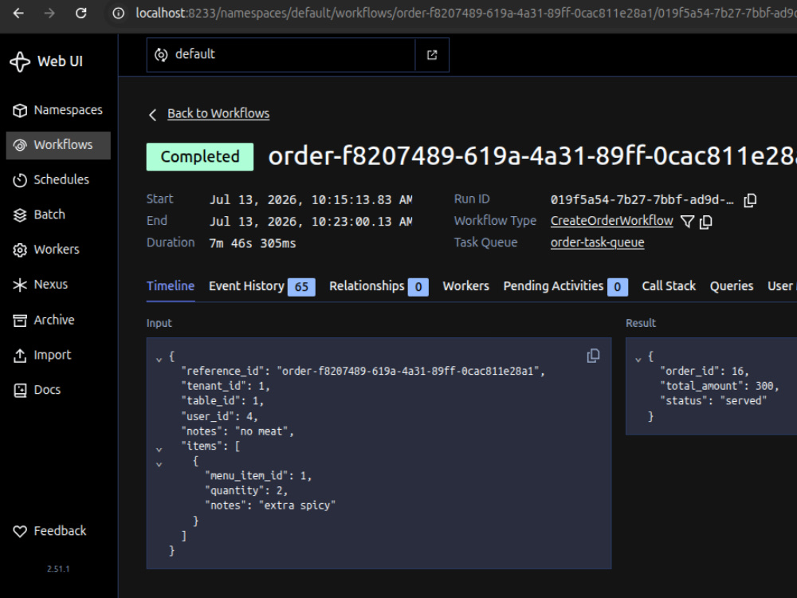Filter by CreateOrderWorkflow type
Screen dimensions: 797x598
(x=687, y=222)
